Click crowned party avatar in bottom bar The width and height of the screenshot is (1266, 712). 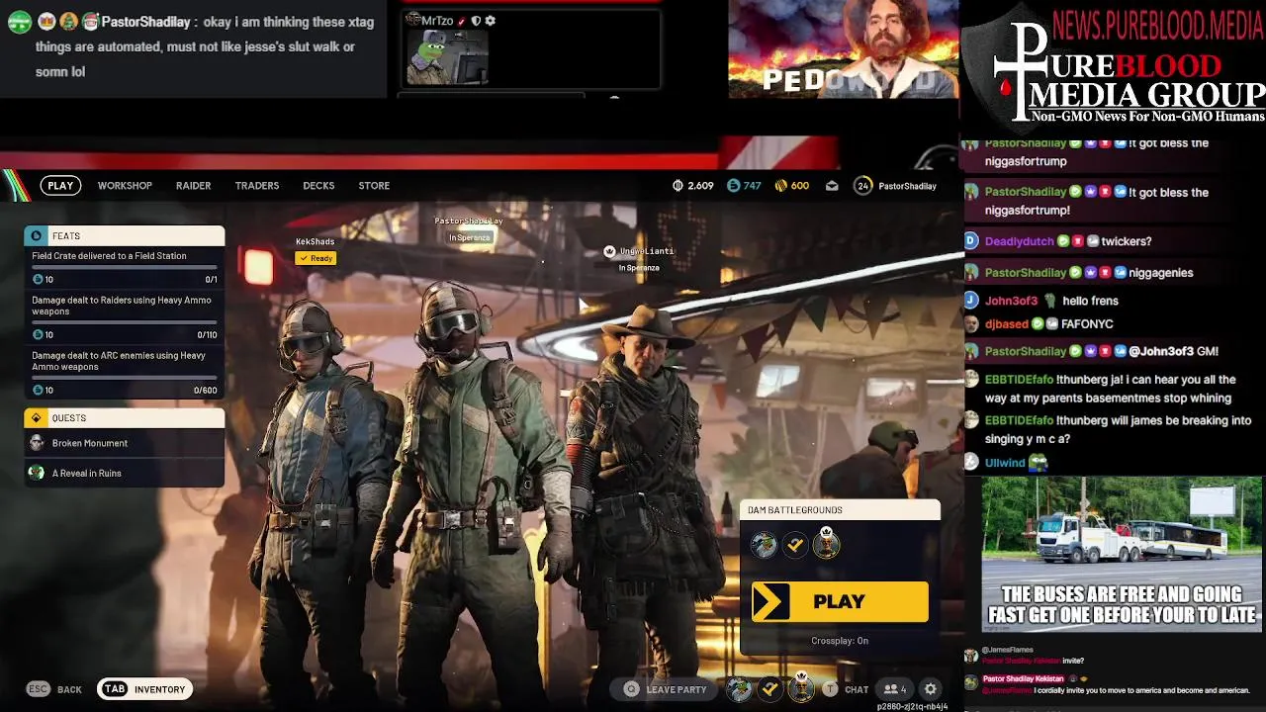801,687
